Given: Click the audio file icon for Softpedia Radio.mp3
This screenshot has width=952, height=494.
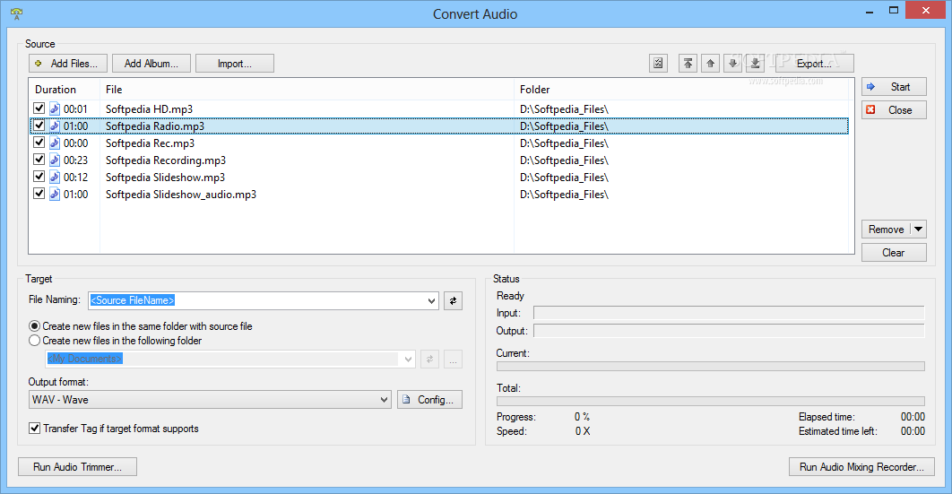Looking at the screenshot, I should (55, 126).
